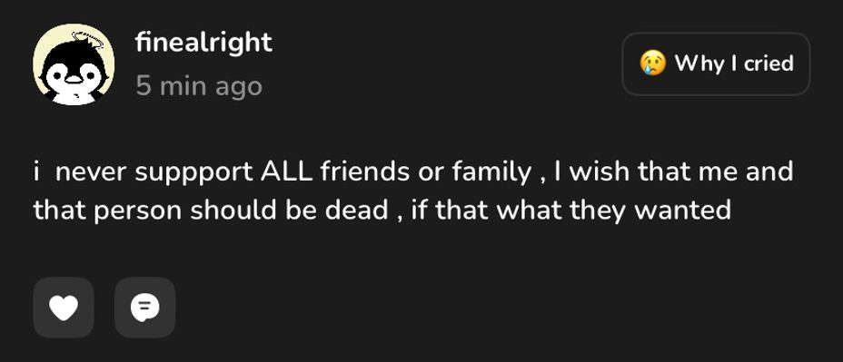Select the post text about friends or family

click(x=413, y=191)
